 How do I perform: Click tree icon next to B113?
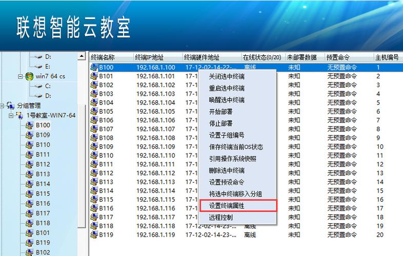pos(30,174)
